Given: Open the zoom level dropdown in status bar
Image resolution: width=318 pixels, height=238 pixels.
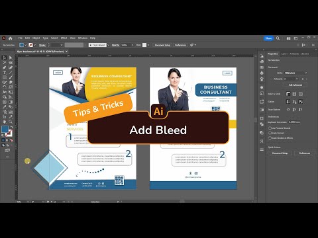Looking at the screenshot, I should pyautogui.click(x=28, y=202).
